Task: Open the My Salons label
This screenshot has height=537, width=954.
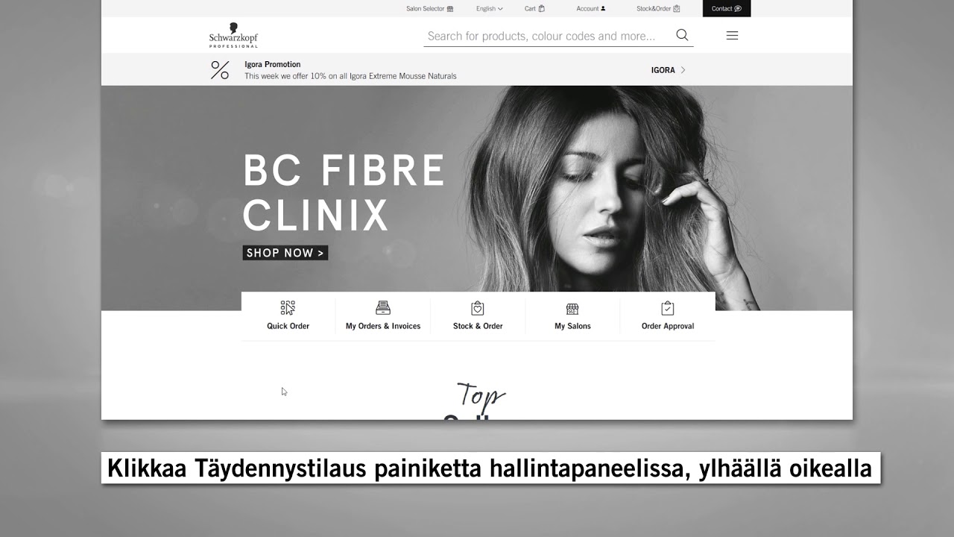Action: 572,326
